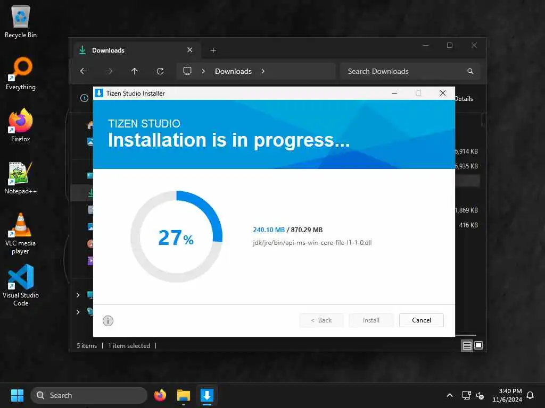
Task: Refresh the Downloads folder view
Action: (x=160, y=71)
